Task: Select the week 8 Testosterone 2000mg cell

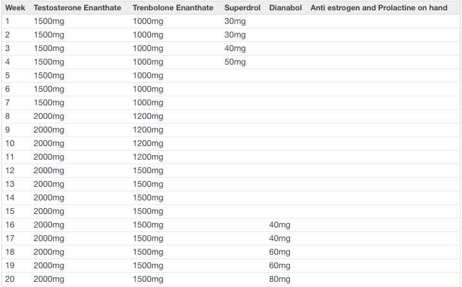Action: pos(49,116)
